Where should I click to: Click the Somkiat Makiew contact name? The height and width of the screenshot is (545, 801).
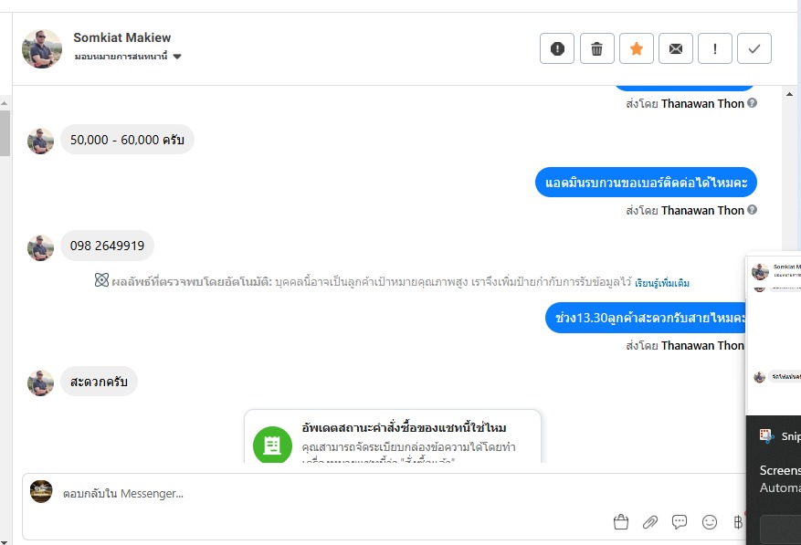[122, 37]
